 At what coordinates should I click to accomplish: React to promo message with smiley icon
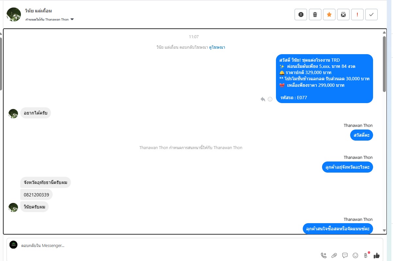click(270, 99)
